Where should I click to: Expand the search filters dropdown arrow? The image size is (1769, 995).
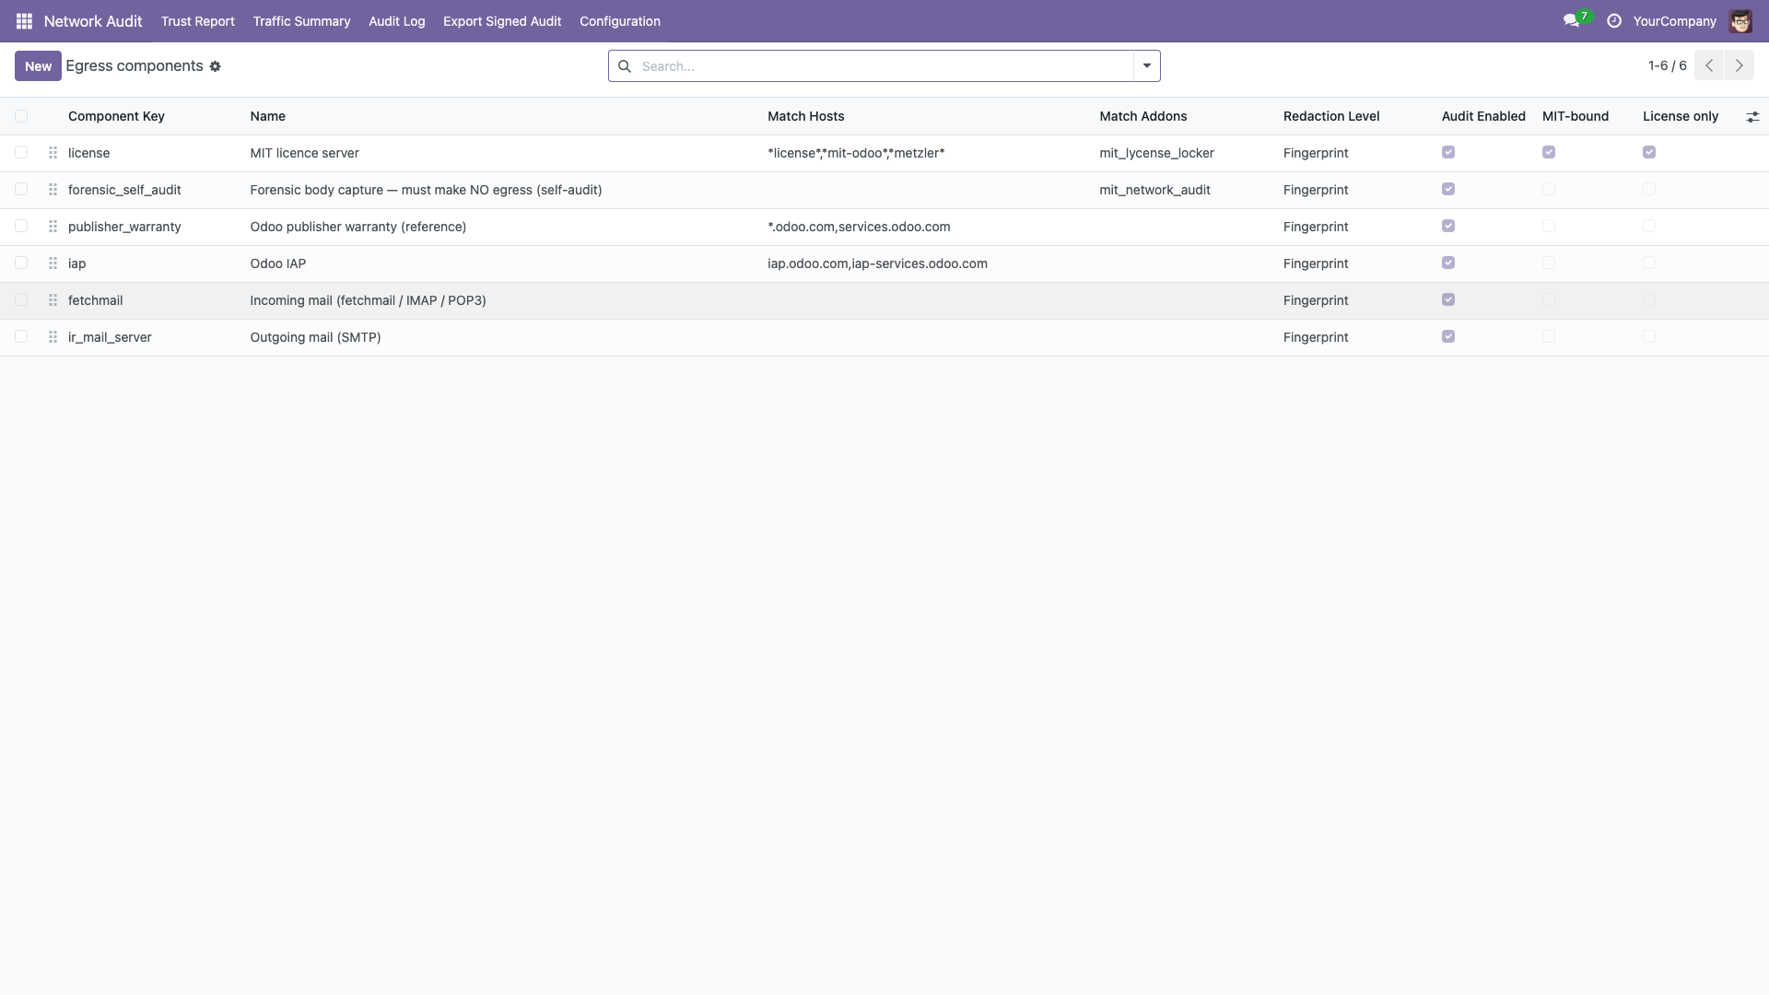(x=1147, y=65)
